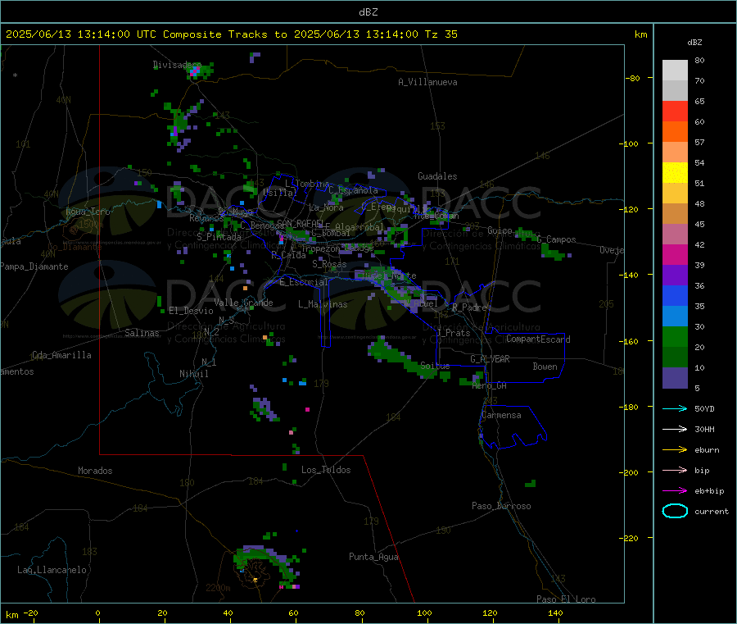737x624 pixels.
Task: Click the 'R_Padre' map label
Action: point(469,307)
